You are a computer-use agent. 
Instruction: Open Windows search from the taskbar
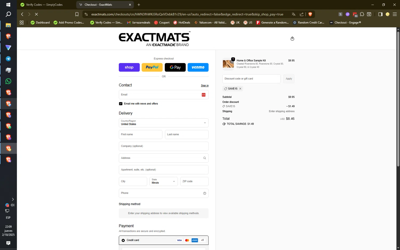(x=8, y=14)
